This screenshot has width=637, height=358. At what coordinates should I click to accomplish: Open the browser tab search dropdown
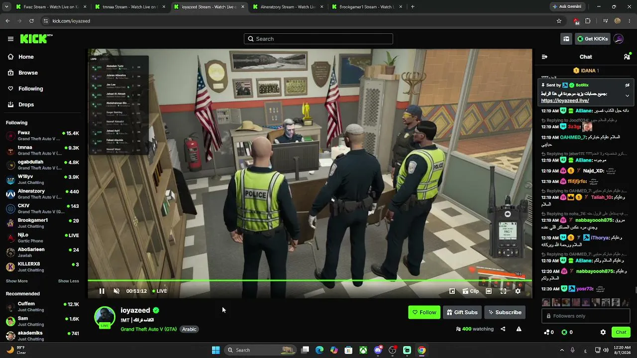7,7
